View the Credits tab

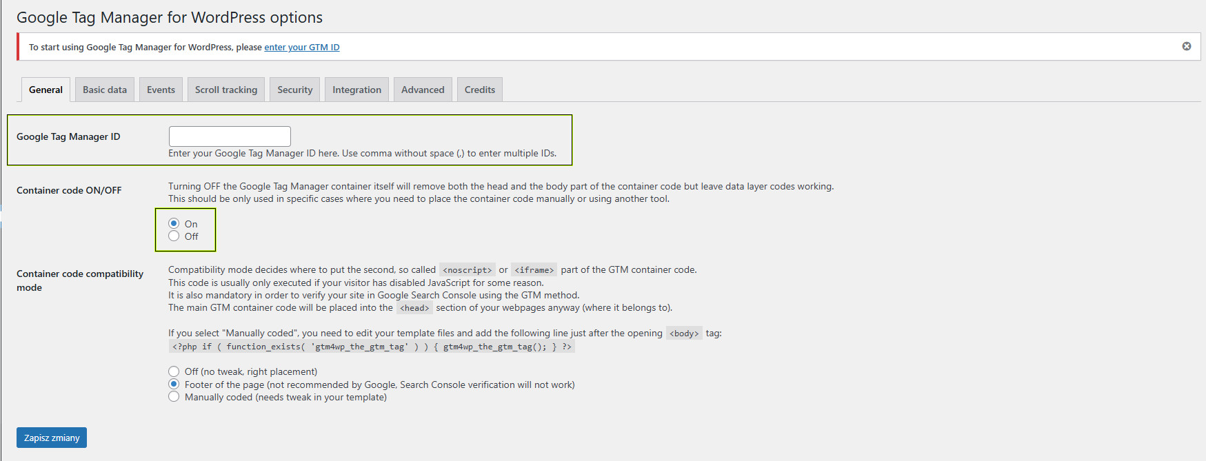pos(480,90)
